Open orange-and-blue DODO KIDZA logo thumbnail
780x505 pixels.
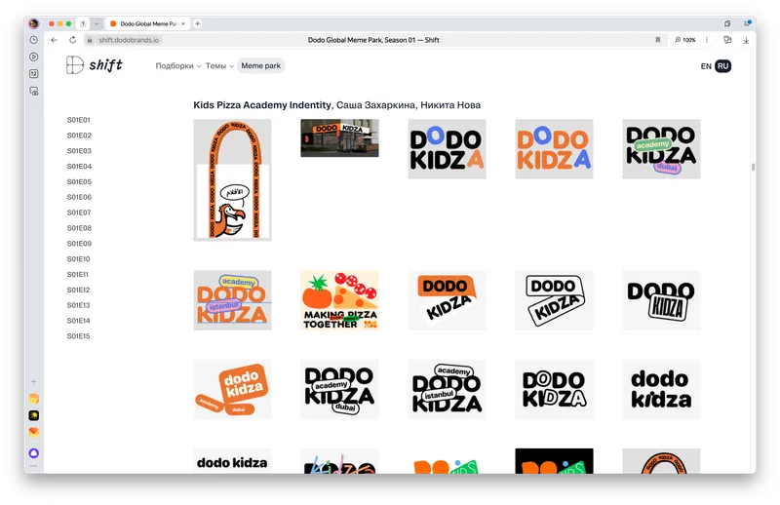[x=554, y=149]
